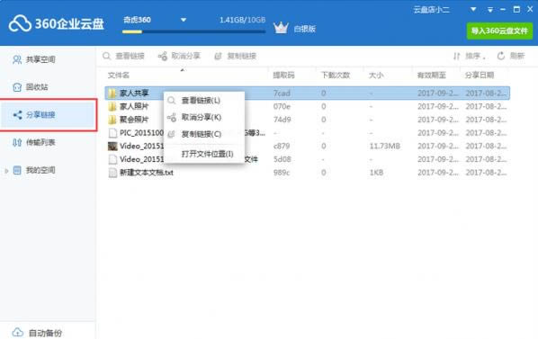Select 分享链接 in the sidebar
Image resolution: width=538 pixels, height=339 pixels.
[49, 115]
